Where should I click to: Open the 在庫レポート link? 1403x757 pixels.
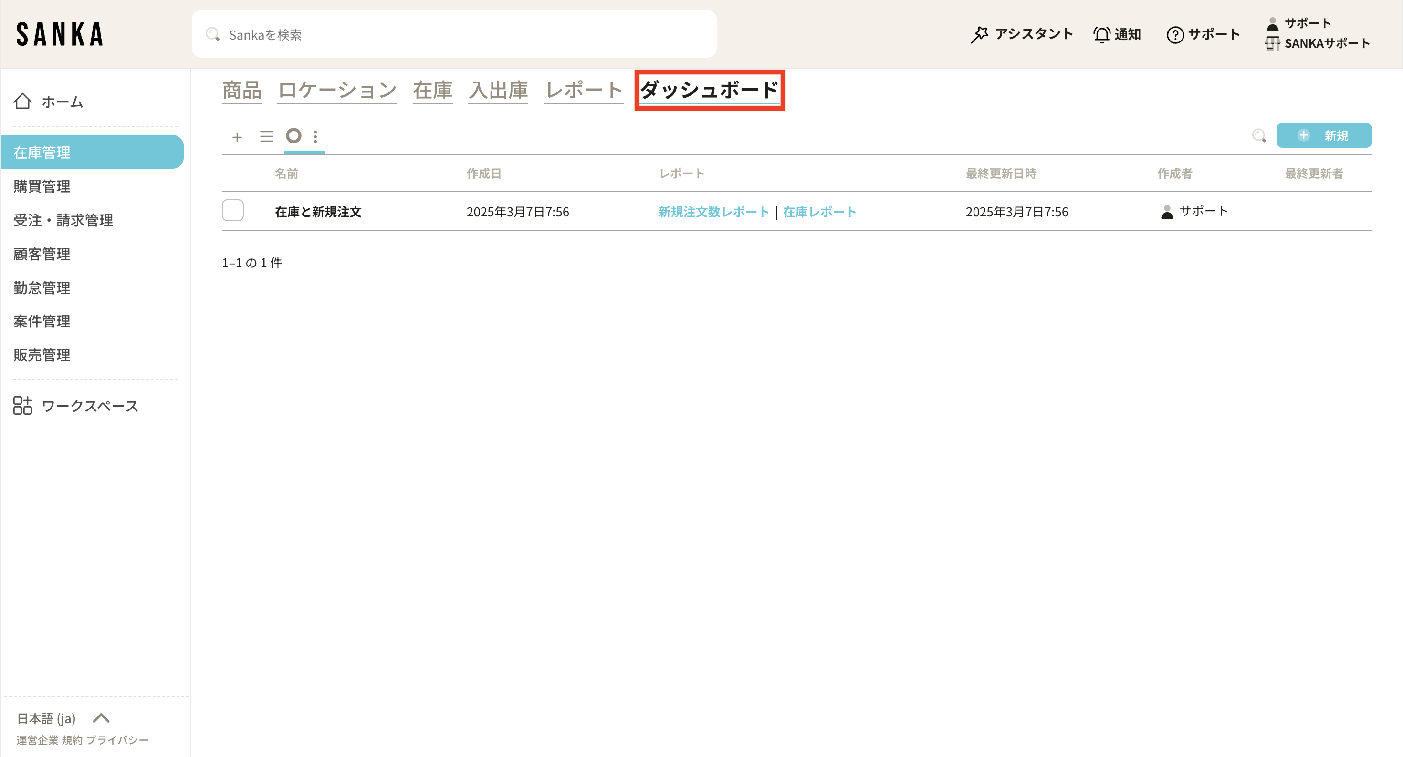[x=819, y=212]
